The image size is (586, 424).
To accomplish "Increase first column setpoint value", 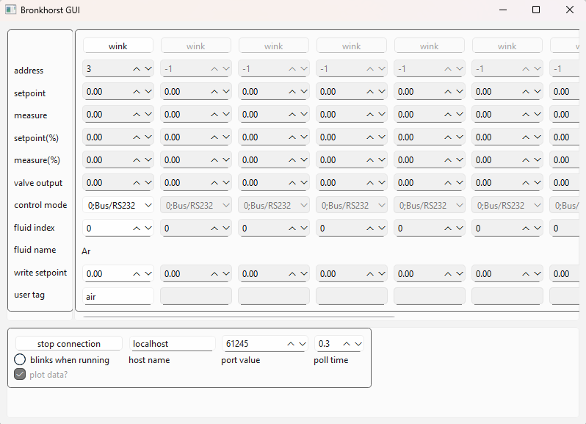I will (137, 92).
